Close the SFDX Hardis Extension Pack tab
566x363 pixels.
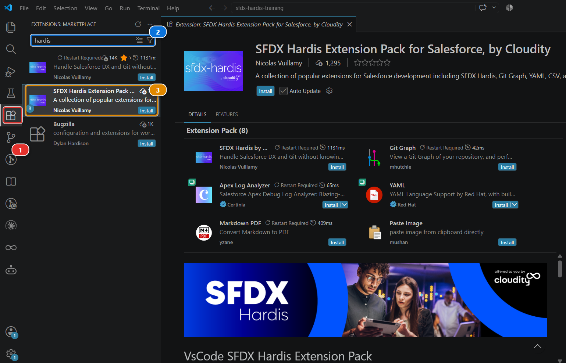click(349, 24)
